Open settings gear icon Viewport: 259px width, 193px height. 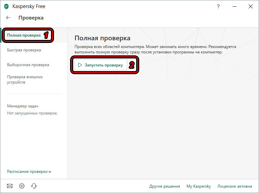(x=22, y=186)
